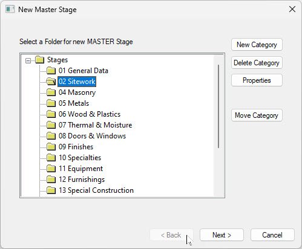Select the 08 Doors & Windows folder
This screenshot has height=249, width=302.
(x=92, y=136)
